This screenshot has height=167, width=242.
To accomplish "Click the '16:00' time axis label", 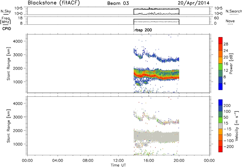I will coord(149,161).
